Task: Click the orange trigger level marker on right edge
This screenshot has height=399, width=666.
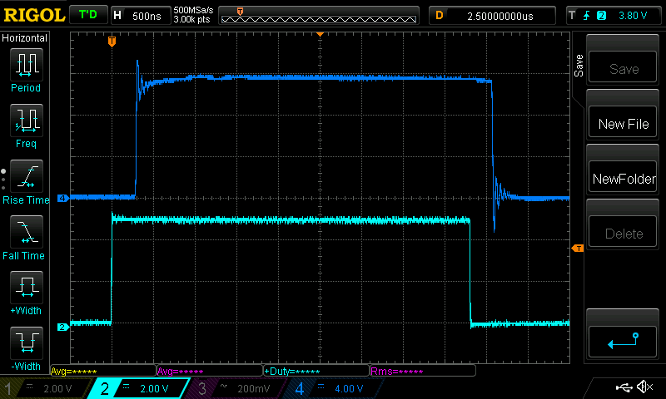Action: click(576, 249)
